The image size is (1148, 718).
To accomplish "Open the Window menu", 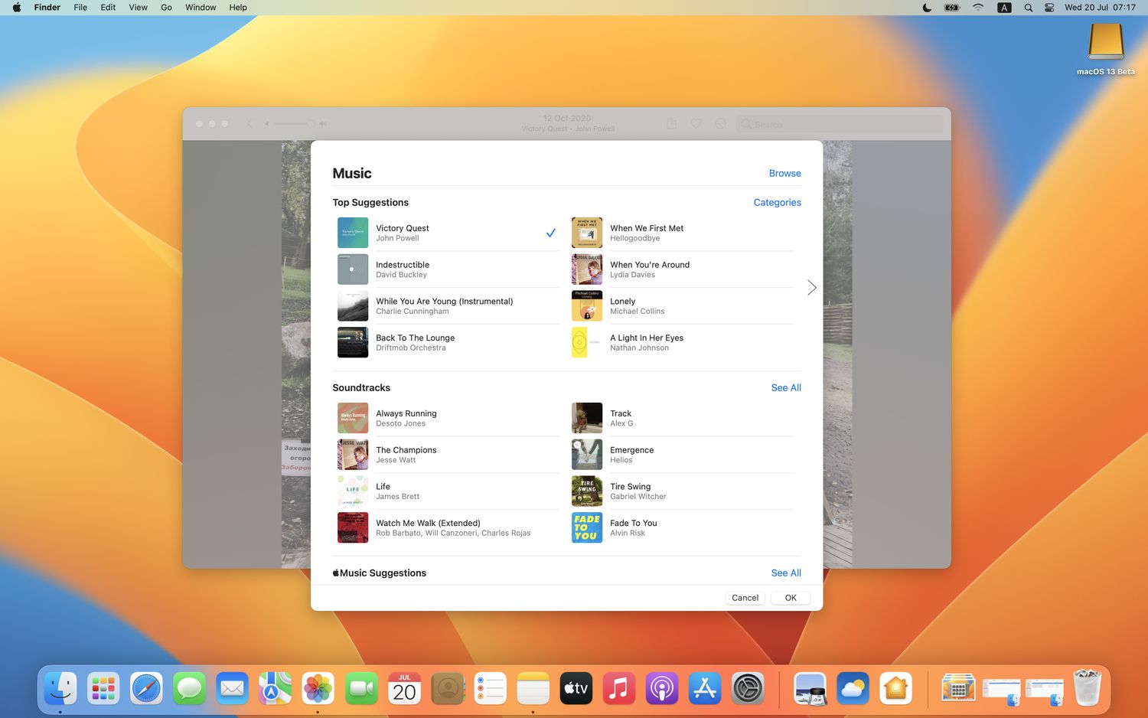I will click(201, 8).
